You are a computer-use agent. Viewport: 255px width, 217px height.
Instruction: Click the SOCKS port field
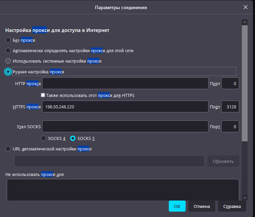[230, 126]
